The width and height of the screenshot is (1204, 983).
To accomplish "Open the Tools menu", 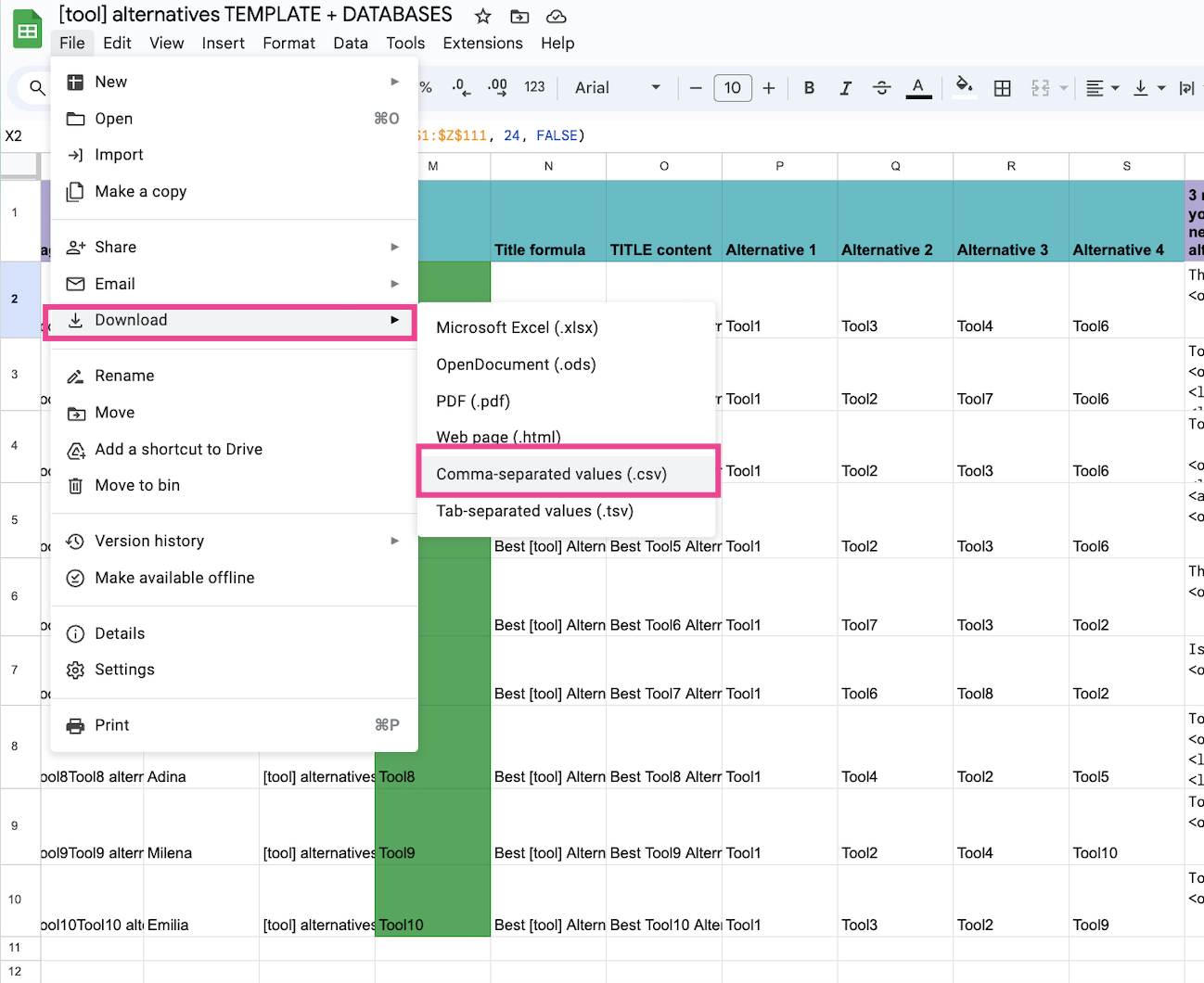I will pyautogui.click(x=405, y=43).
